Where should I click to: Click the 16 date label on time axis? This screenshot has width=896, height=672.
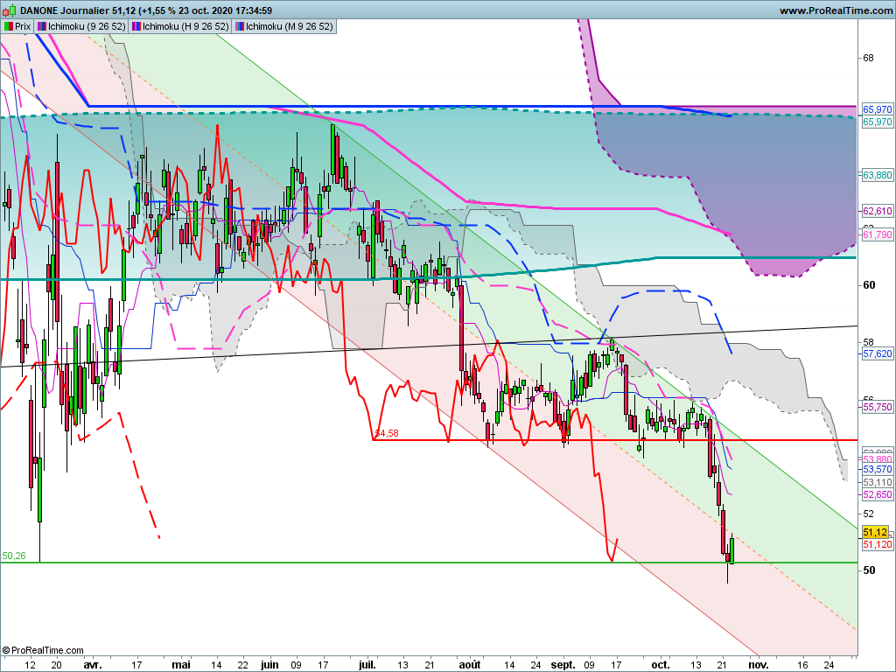click(803, 665)
